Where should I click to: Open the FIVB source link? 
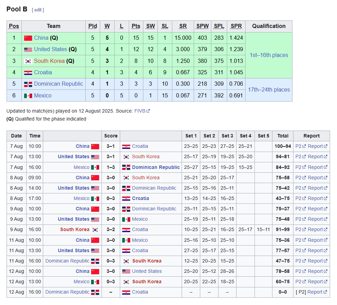click(139, 111)
